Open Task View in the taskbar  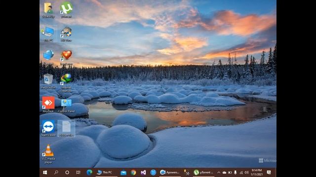tap(78, 173)
